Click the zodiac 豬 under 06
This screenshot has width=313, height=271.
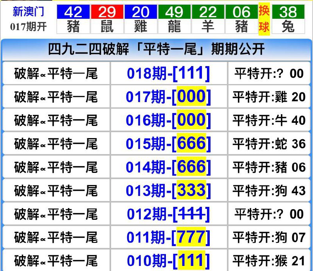(241, 26)
